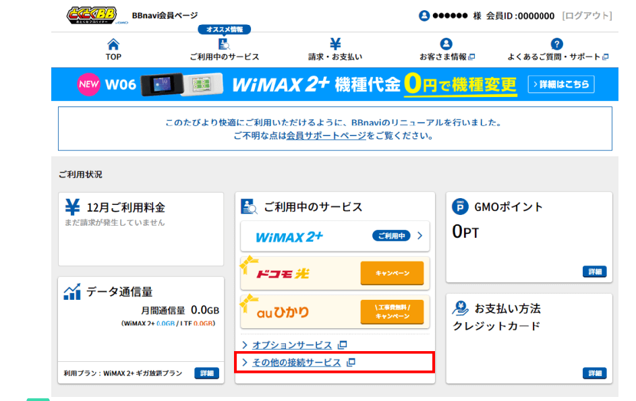Viewport: 636px width, 401px height.
Task: Click the データ通信量 heading text
Action: 119,292
